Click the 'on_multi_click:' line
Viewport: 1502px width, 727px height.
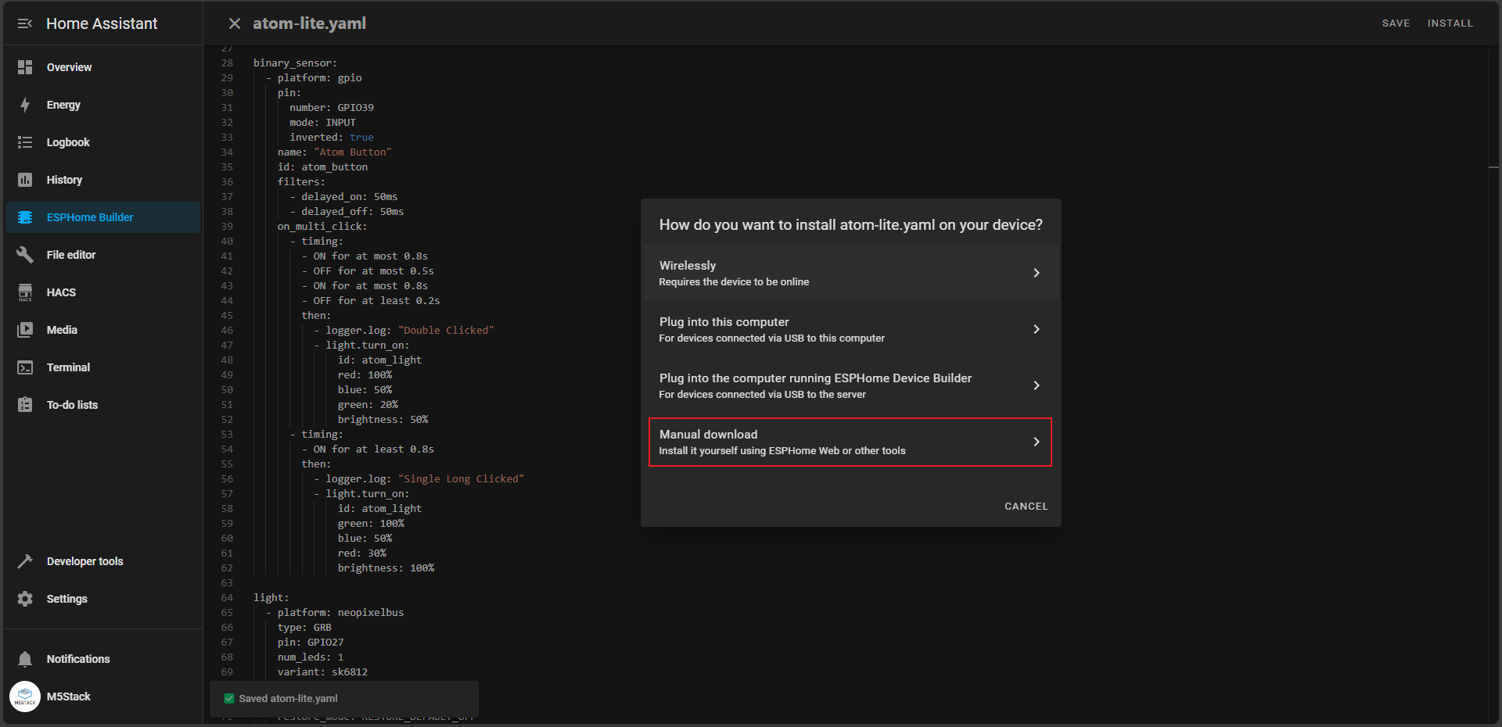[322, 226]
